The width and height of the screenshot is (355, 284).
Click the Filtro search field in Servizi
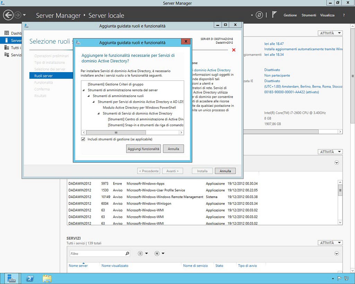click(x=97, y=253)
